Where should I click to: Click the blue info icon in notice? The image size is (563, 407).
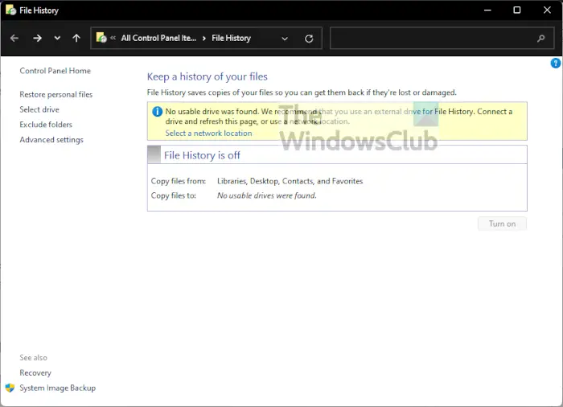point(158,111)
